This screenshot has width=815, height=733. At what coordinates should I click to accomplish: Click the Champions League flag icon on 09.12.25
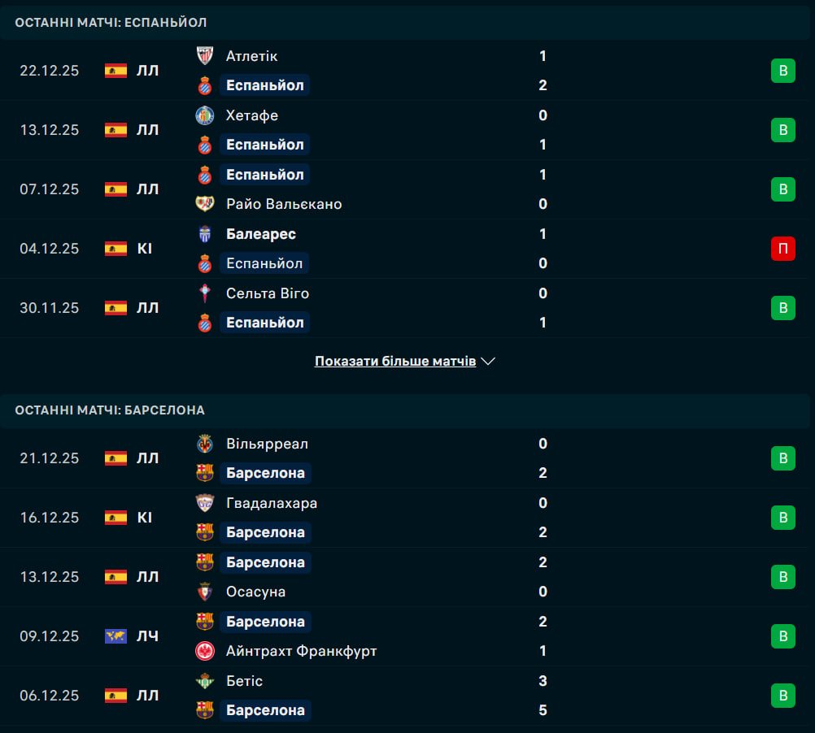(115, 636)
